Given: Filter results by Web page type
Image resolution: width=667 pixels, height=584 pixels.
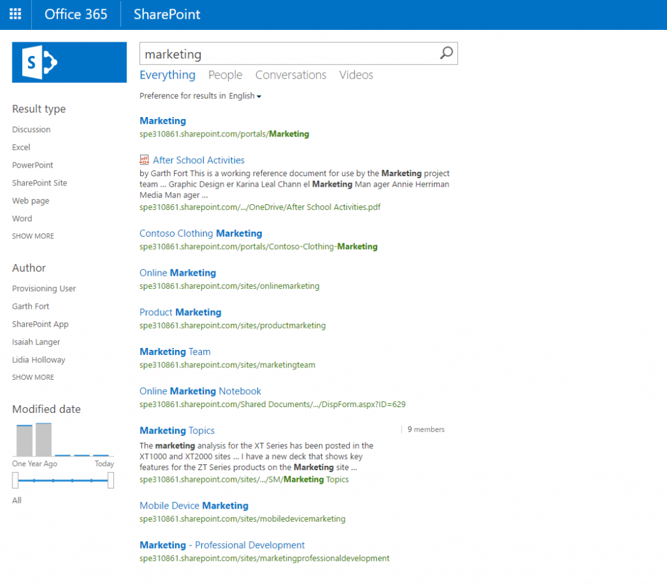Looking at the screenshot, I should (x=31, y=200).
